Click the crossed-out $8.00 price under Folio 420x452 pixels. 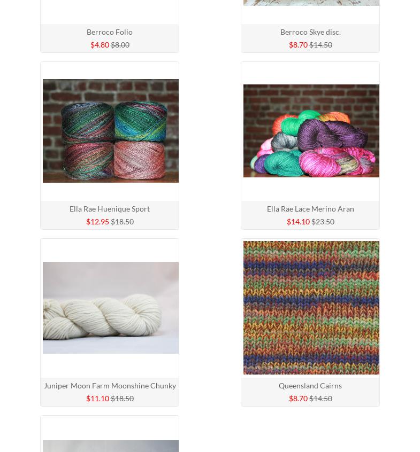[x=120, y=45]
